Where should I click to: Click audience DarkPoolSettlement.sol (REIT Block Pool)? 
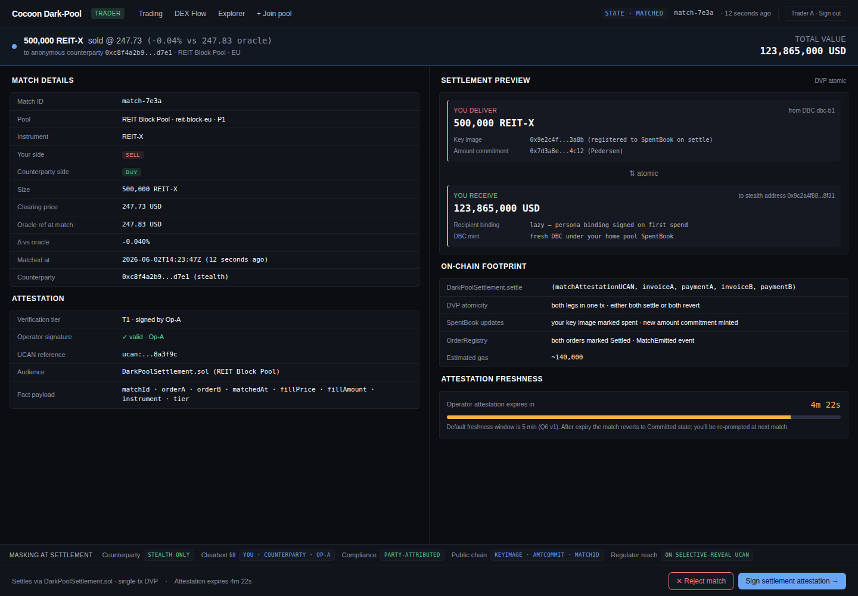click(201, 372)
